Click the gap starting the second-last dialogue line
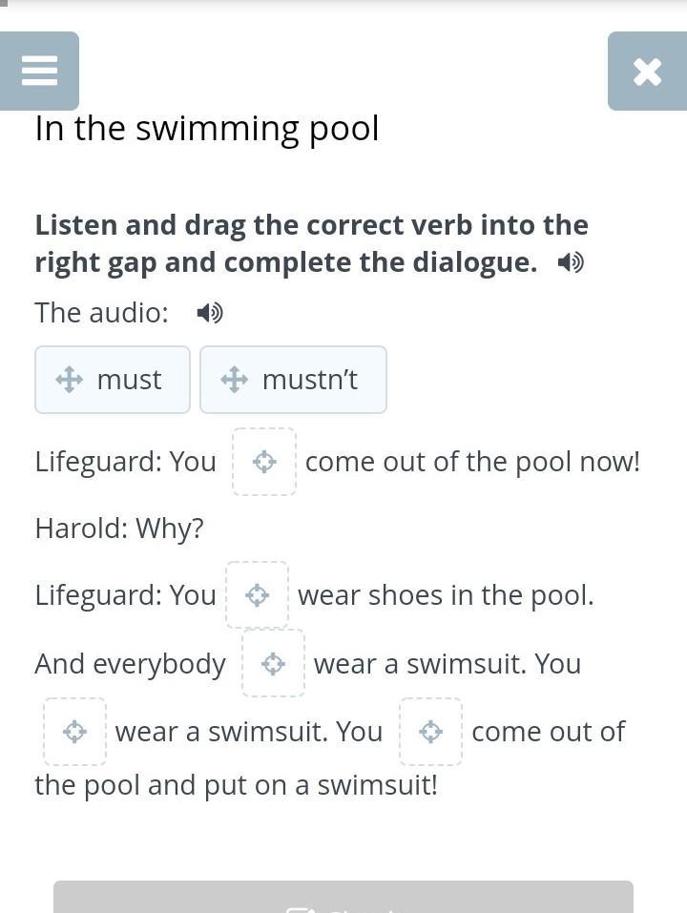This screenshot has height=913, width=687. click(x=74, y=732)
